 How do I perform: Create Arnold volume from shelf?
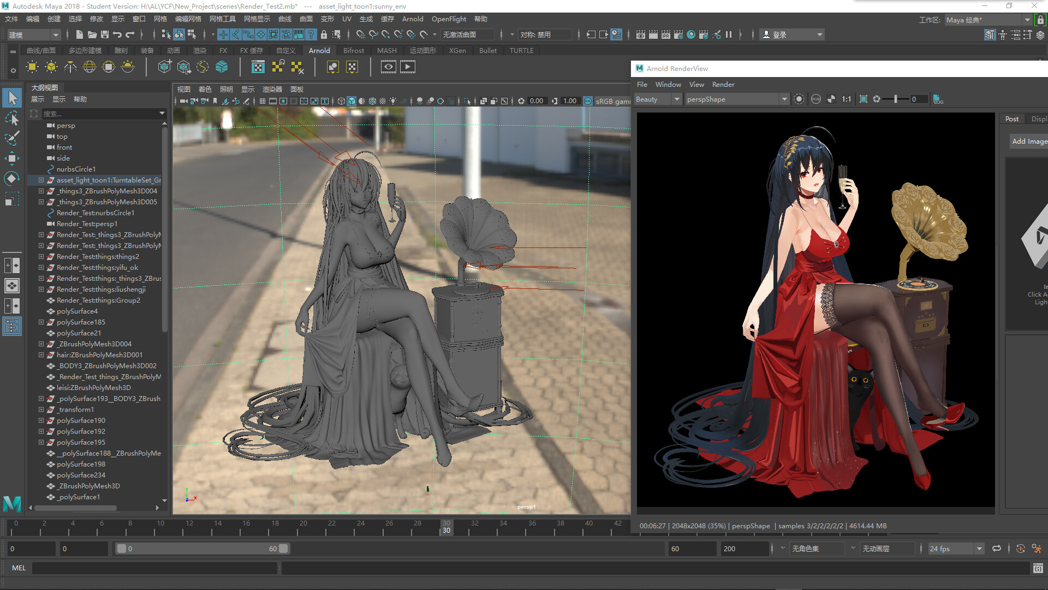pos(222,67)
